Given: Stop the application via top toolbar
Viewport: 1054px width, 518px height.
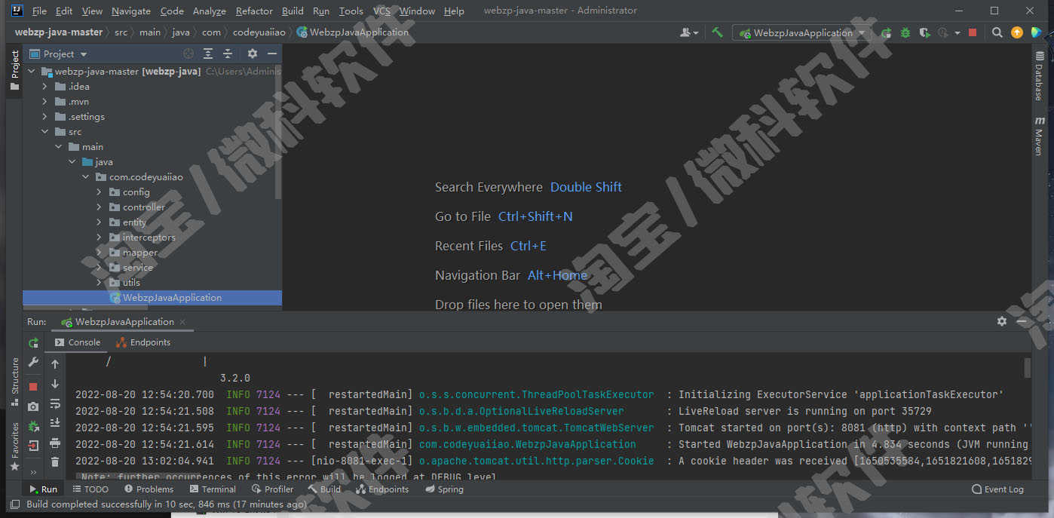Looking at the screenshot, I should point(973,32).
